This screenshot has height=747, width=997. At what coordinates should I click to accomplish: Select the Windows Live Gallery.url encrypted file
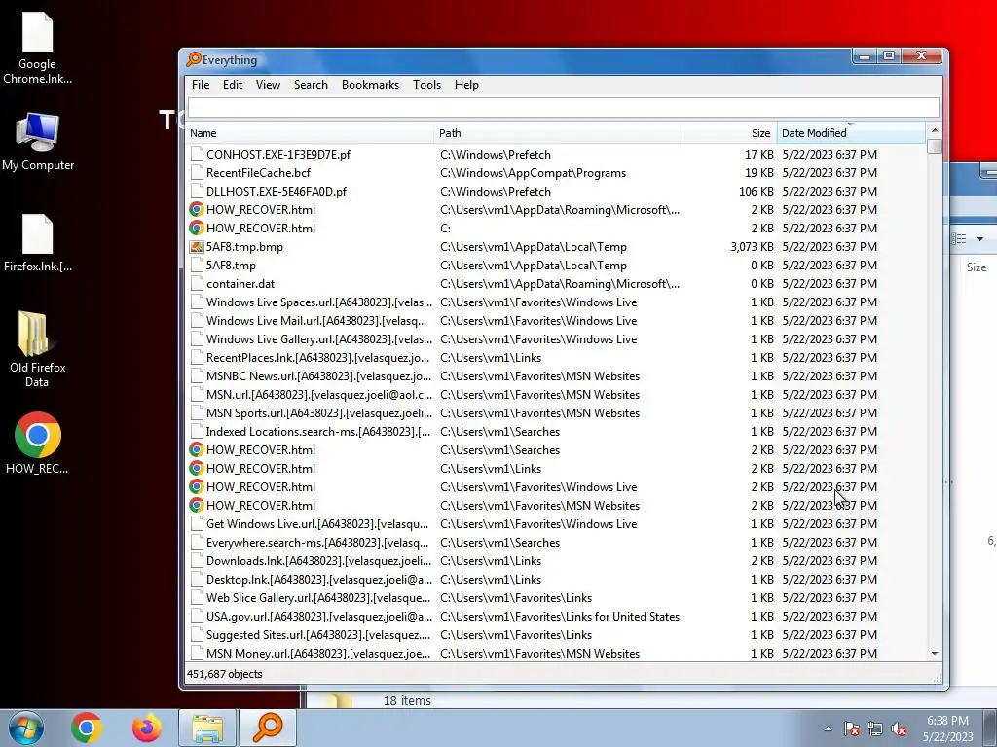point(556,339)
